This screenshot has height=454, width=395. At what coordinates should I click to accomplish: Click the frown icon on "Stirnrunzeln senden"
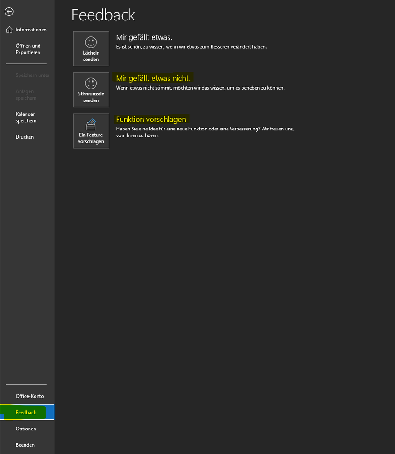coord(91,84)
